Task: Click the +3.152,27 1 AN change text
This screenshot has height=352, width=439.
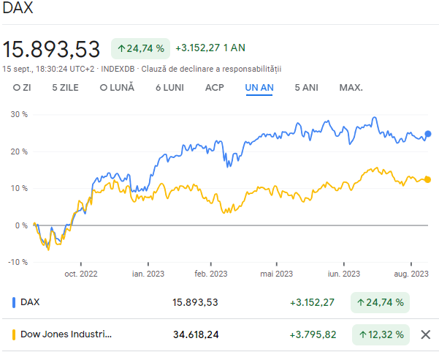Action: click(210, 48)
